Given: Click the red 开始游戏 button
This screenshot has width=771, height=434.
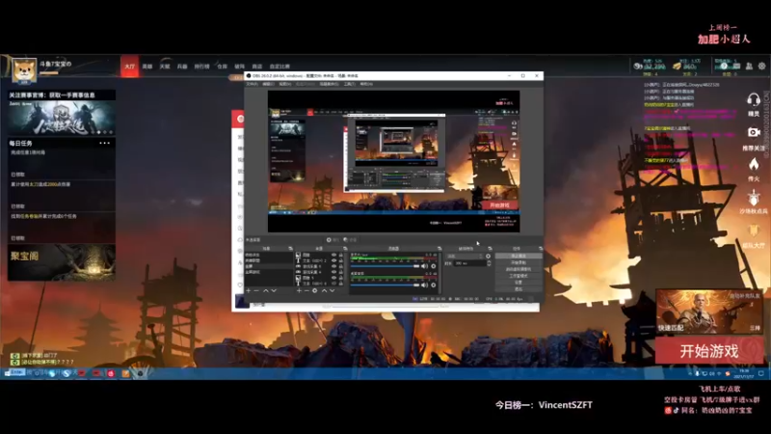Looking at the screenshot, I should point(709,351).
